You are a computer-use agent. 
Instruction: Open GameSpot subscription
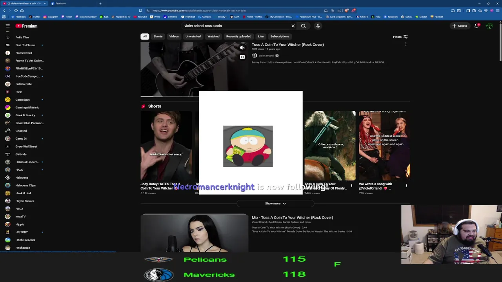[x=22, y=99]
